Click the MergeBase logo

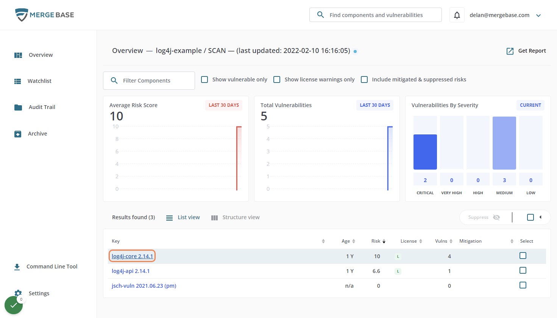click(44, 15)
